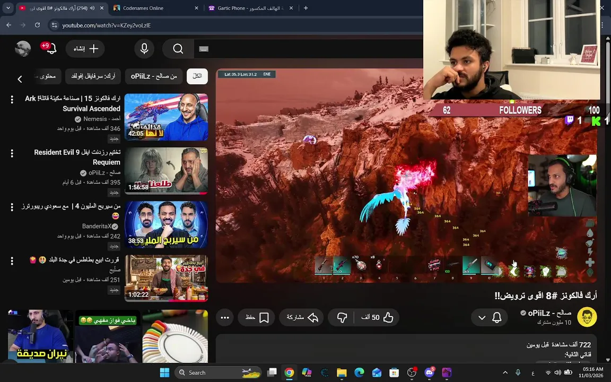
Task: Close the Codenames Online tab
Action: pos(196,8)
